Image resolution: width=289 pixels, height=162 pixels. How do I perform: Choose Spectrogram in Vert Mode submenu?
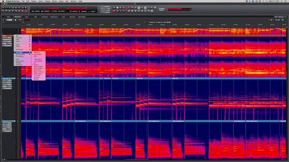coord(38,54)
